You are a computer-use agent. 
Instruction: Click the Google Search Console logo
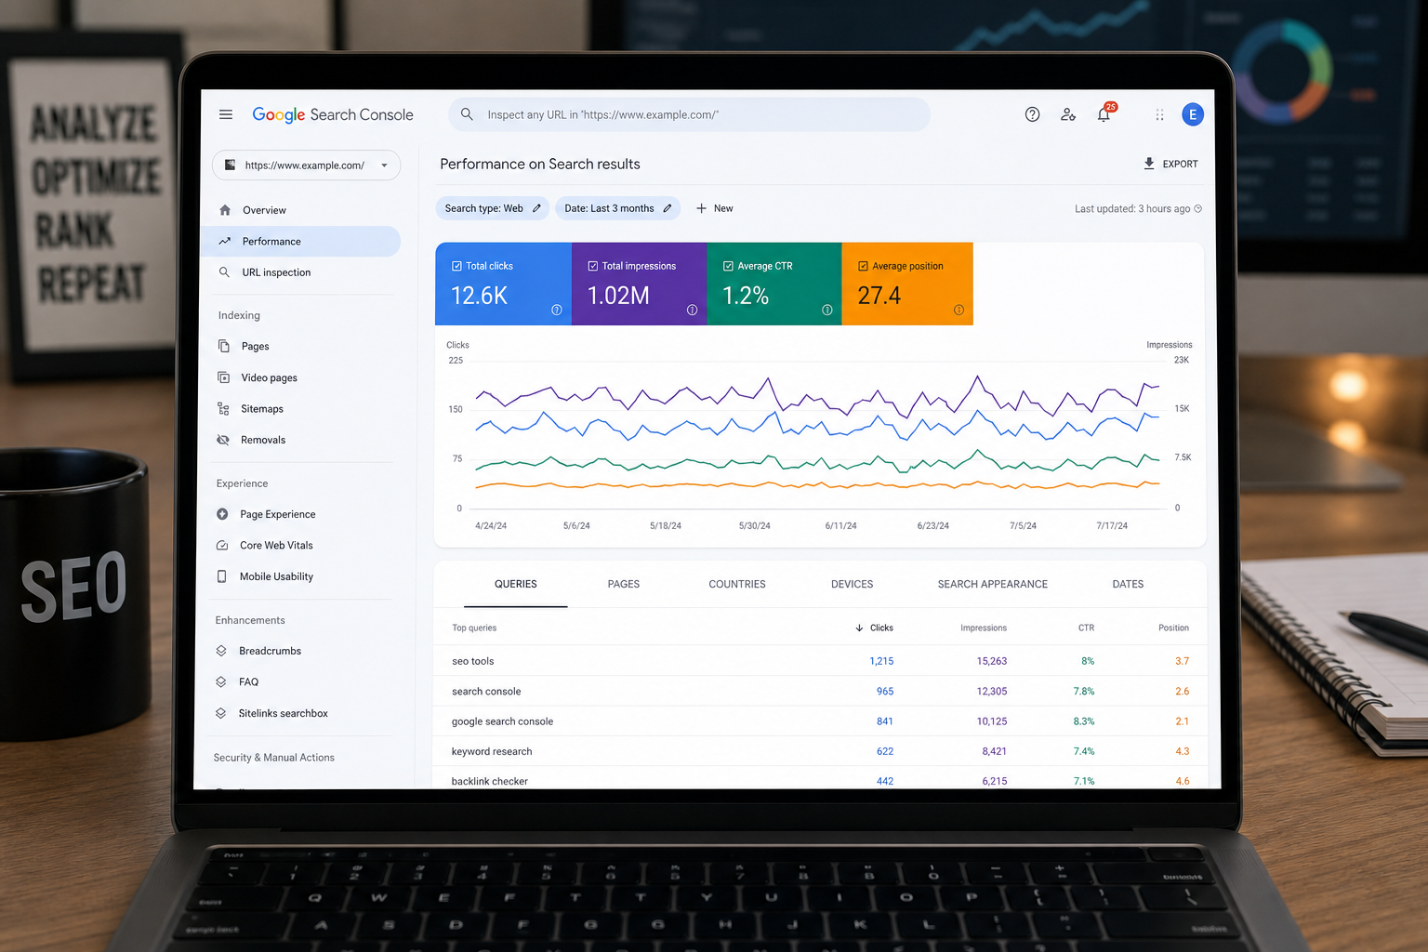pyautogui.click(x=333, y=114)
